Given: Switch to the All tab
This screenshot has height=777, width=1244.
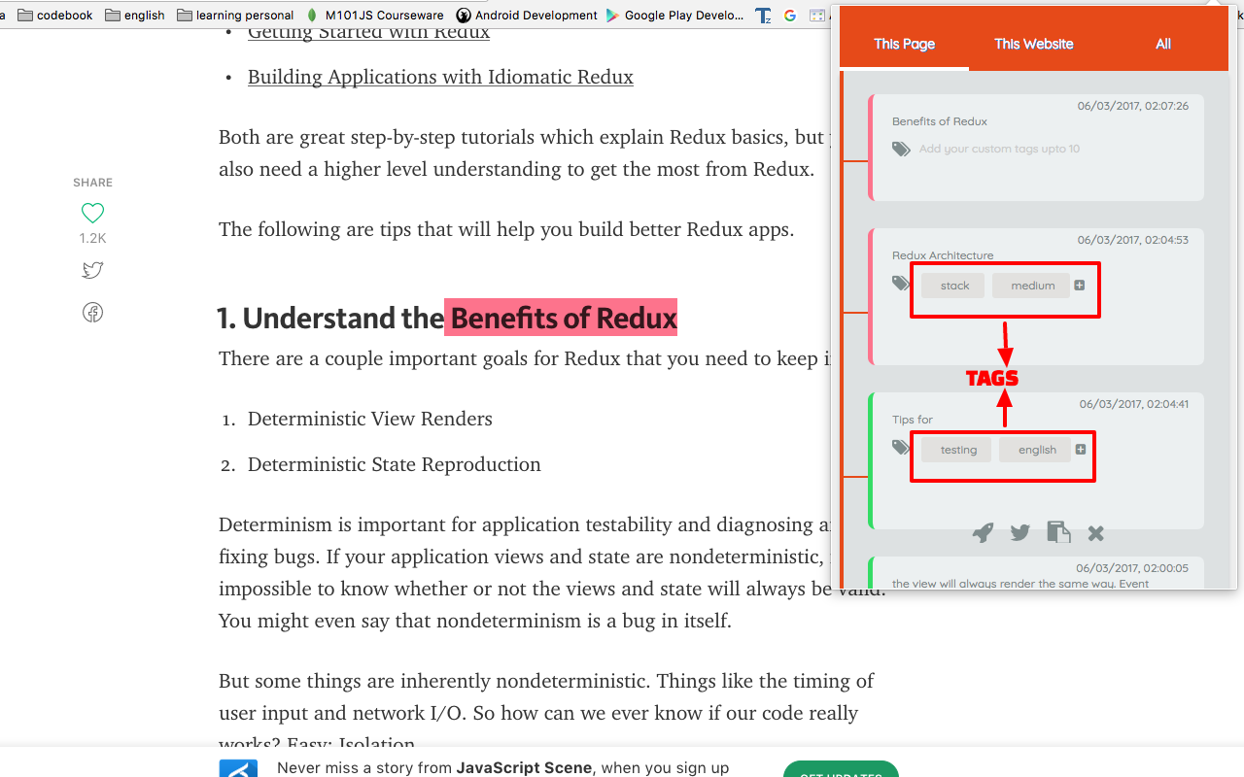Looking at the screenshot, I should pos(1163,44).
